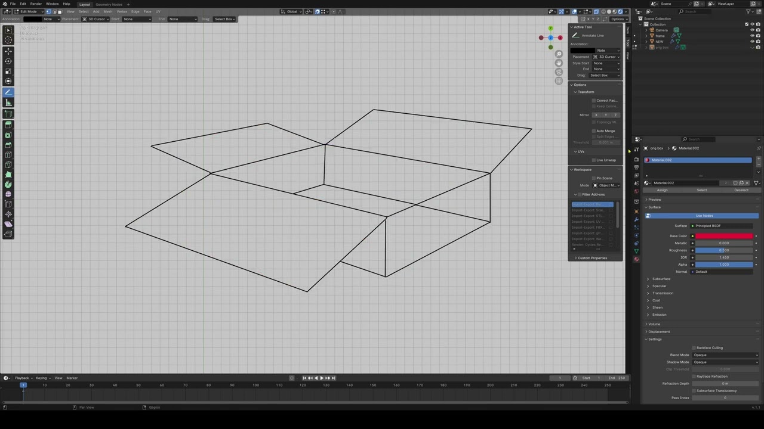Open the File menu
The height and width of the screenshot is (429, 764).
click(13, 4)
